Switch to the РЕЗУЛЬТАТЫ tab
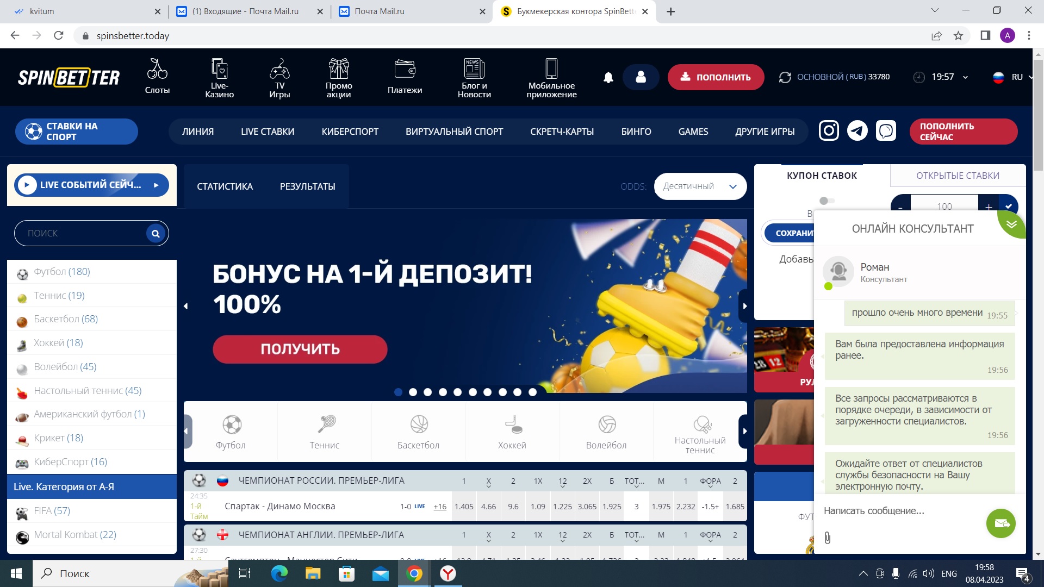Screen dimensions: 1044x587 coord(307,186)
